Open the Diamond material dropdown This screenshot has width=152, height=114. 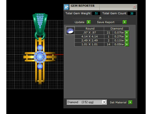pyautogui.click(x=104, y=102)
